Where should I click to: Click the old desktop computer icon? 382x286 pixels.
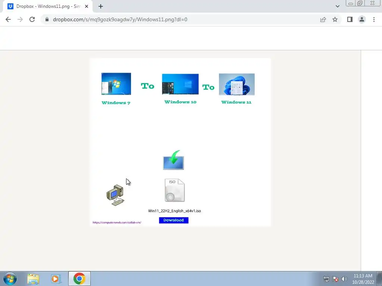pyautogui.click(x=116, y=195)
